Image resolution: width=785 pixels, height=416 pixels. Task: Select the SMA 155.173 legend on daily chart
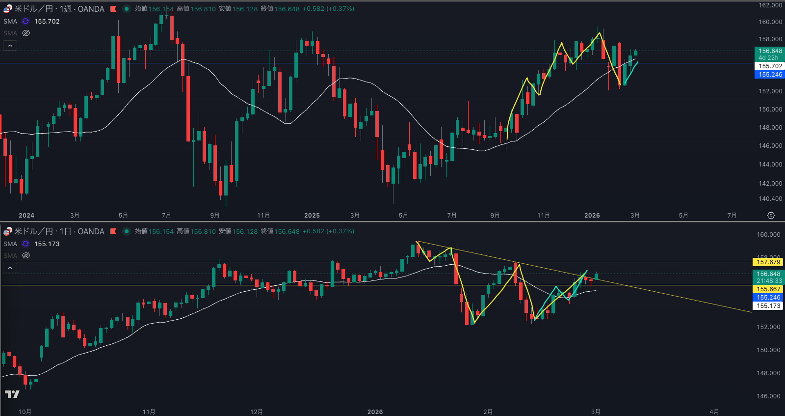[47, 244]
